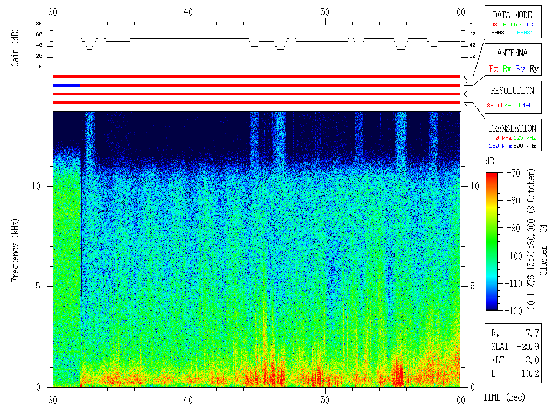552x414 pixels.
Task: Select the blue By antenna label
Action: click(521, 69)
